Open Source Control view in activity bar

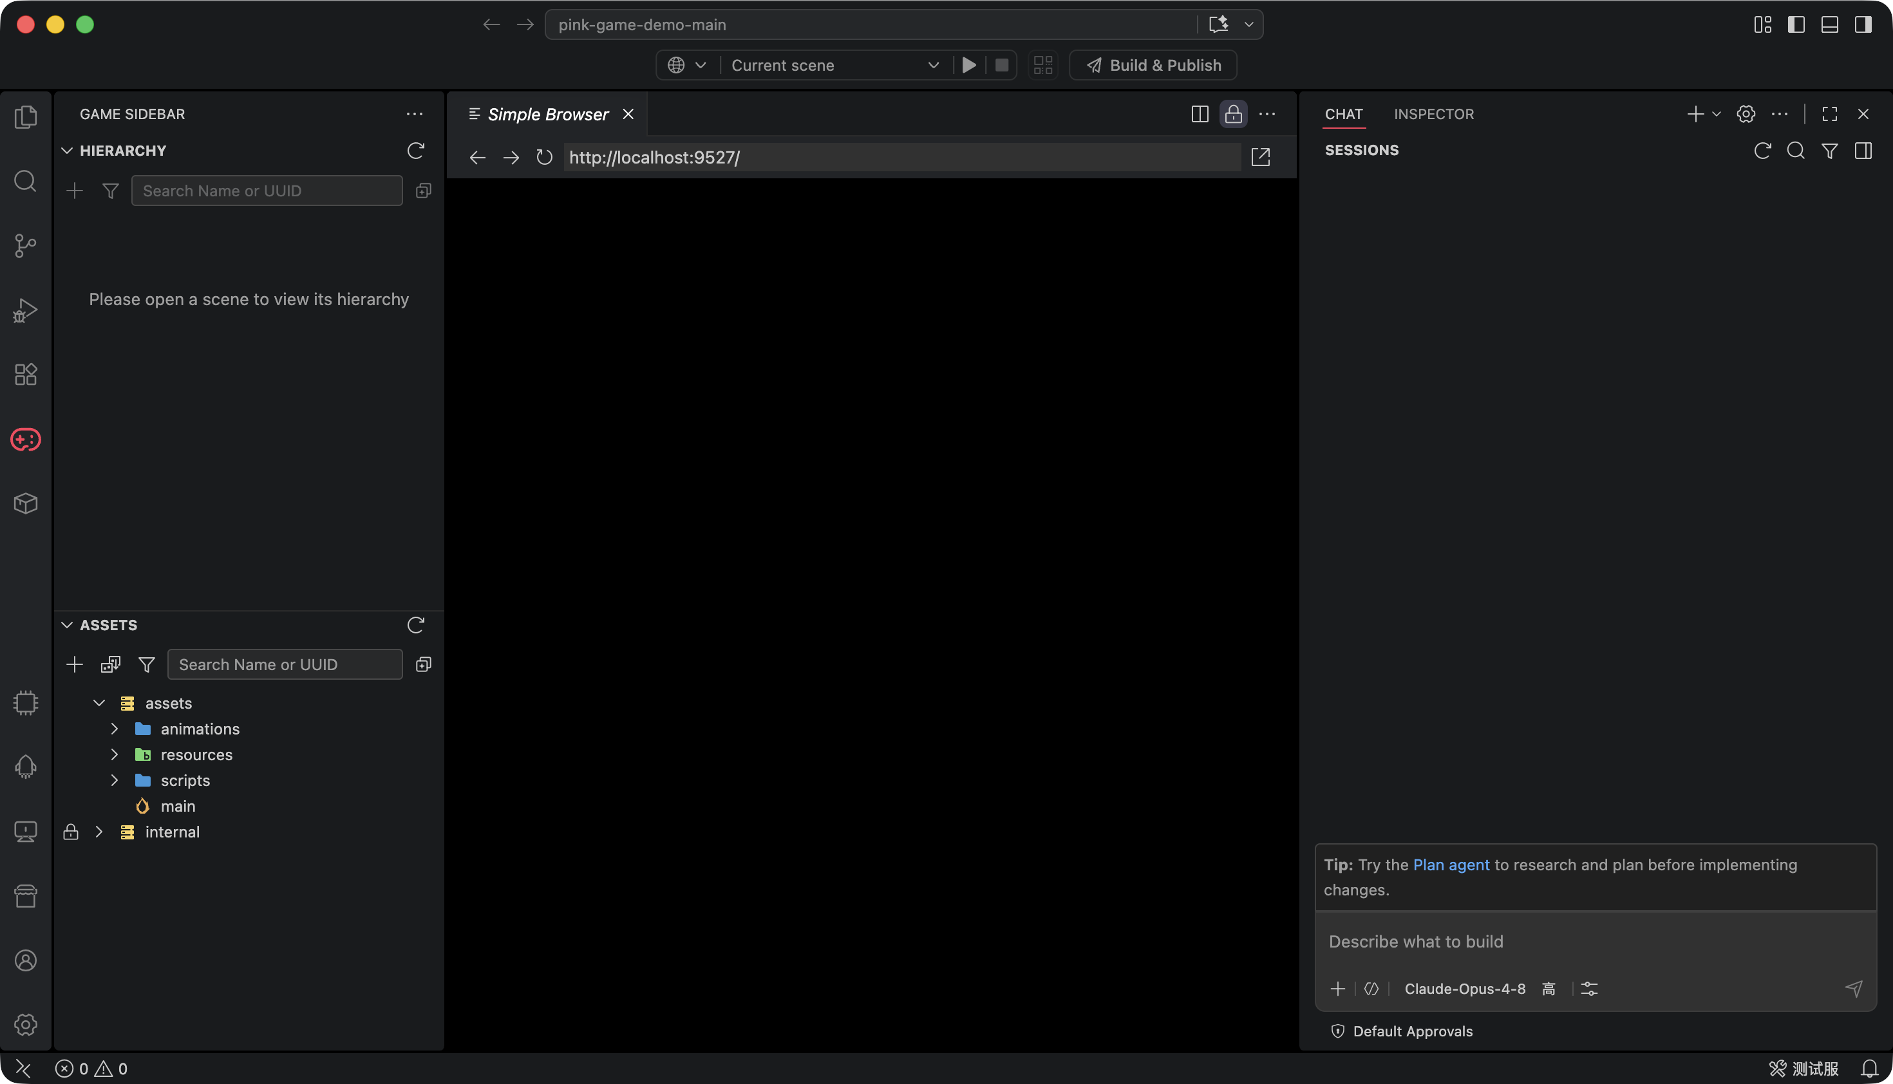[25, 246]
